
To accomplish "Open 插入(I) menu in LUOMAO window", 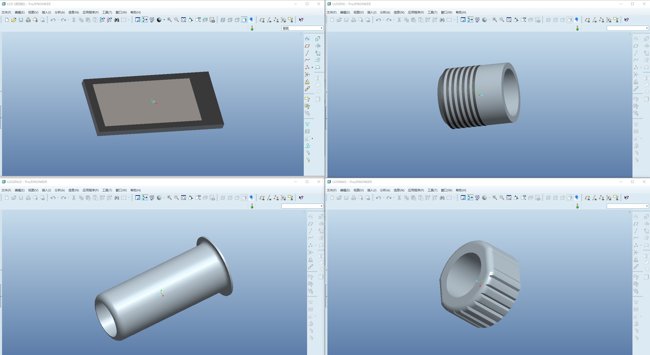I will pyautogui.click(x=372, y=190).
